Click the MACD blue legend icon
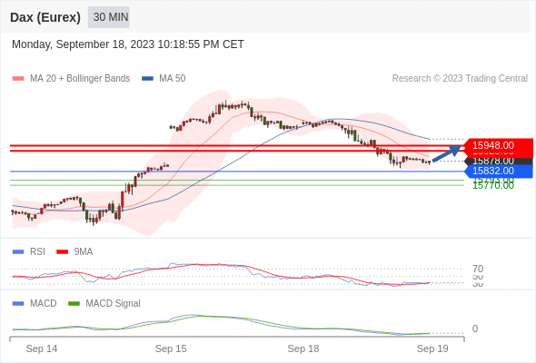The image size is (536, 363). tap(18, 304)
